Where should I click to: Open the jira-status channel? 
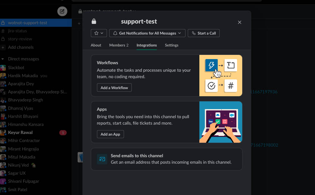[17, 31]
